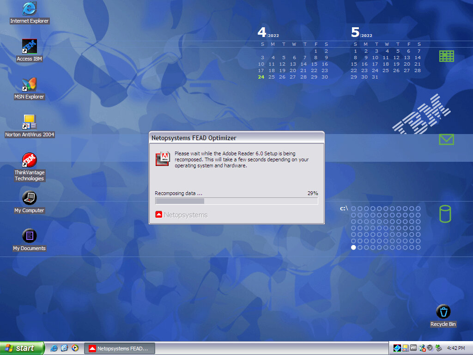The image size is (473, 355).
Task: Select the My Computer icon
Action: click(x=29, y=198)
